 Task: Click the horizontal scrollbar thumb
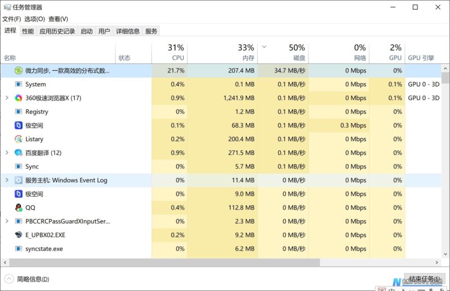tap(165, 262)
